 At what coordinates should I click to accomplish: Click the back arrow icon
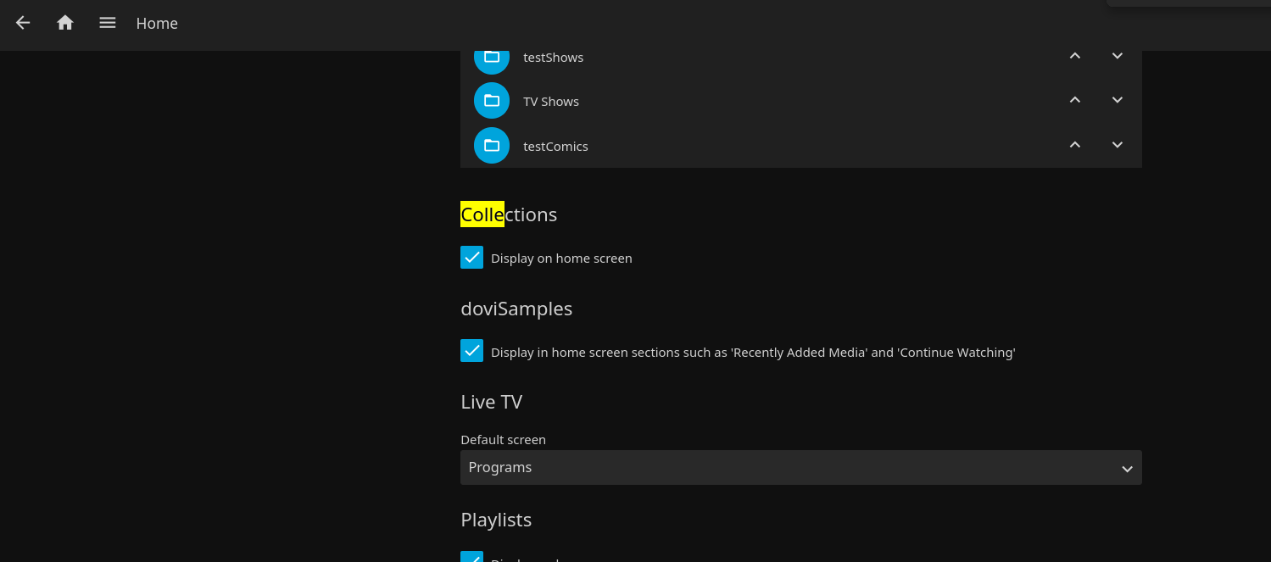(x=23, y=23)
